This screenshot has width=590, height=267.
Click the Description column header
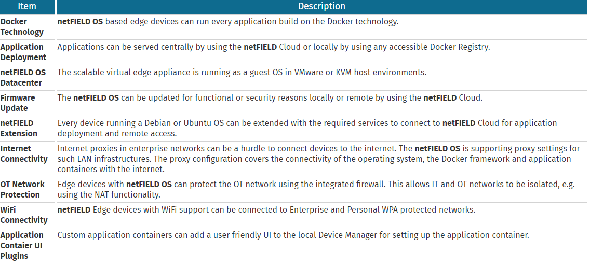(x=321, y=6)
